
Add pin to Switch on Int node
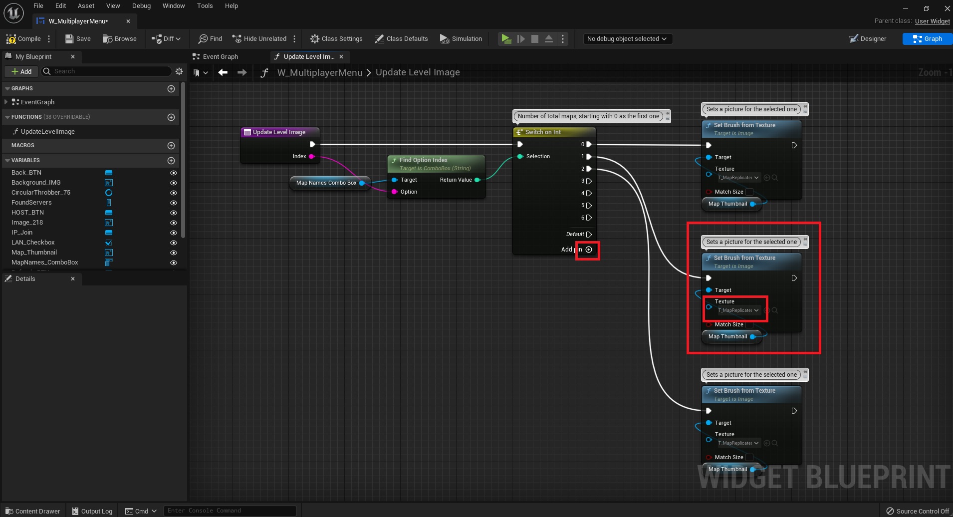(589, 250)
